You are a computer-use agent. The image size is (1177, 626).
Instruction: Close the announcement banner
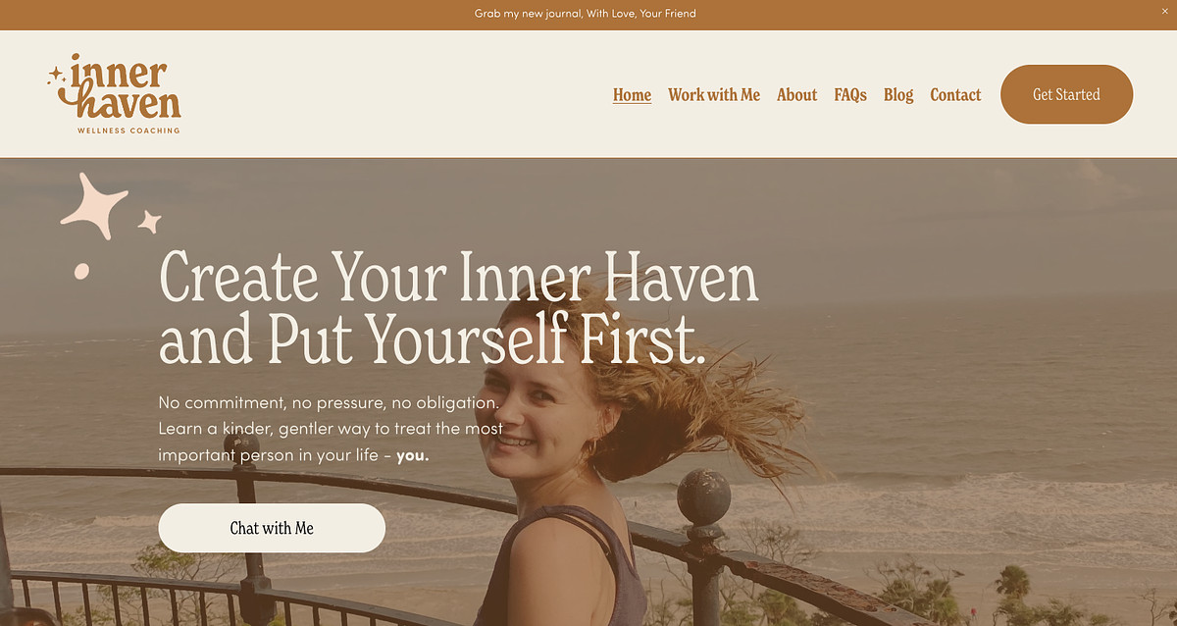1164,11
